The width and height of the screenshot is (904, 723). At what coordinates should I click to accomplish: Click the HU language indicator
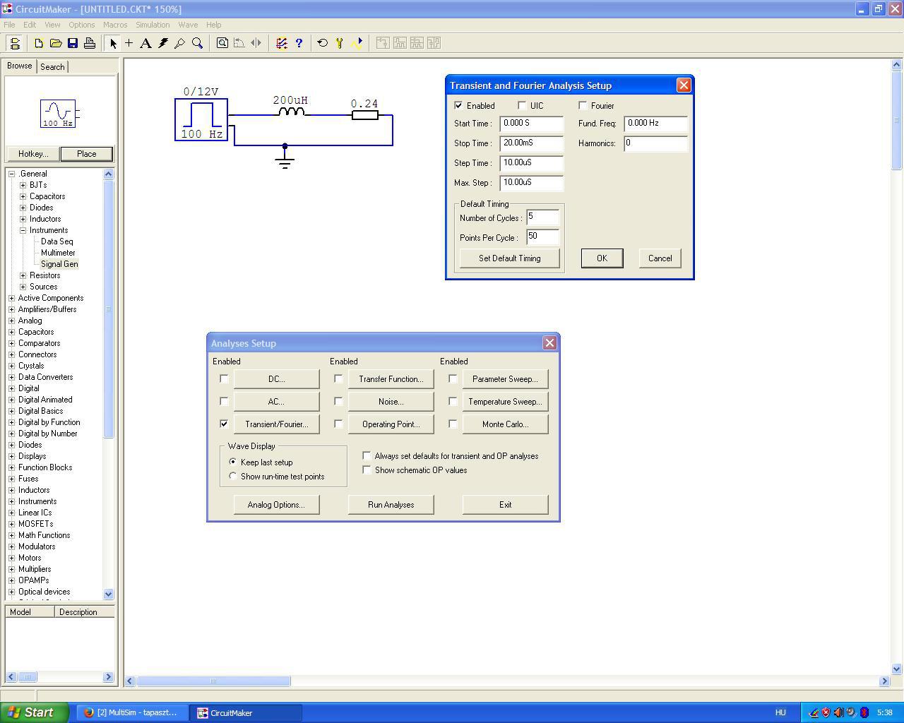tap(780, 712)
